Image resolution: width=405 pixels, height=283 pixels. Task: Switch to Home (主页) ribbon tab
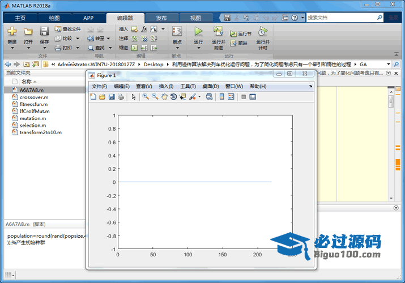tap(20, 18)
